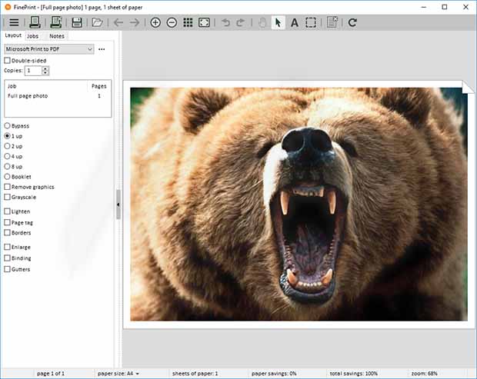Click 'page 1 of 1' status text
477x379 pixels.
(x=51, y=373)
